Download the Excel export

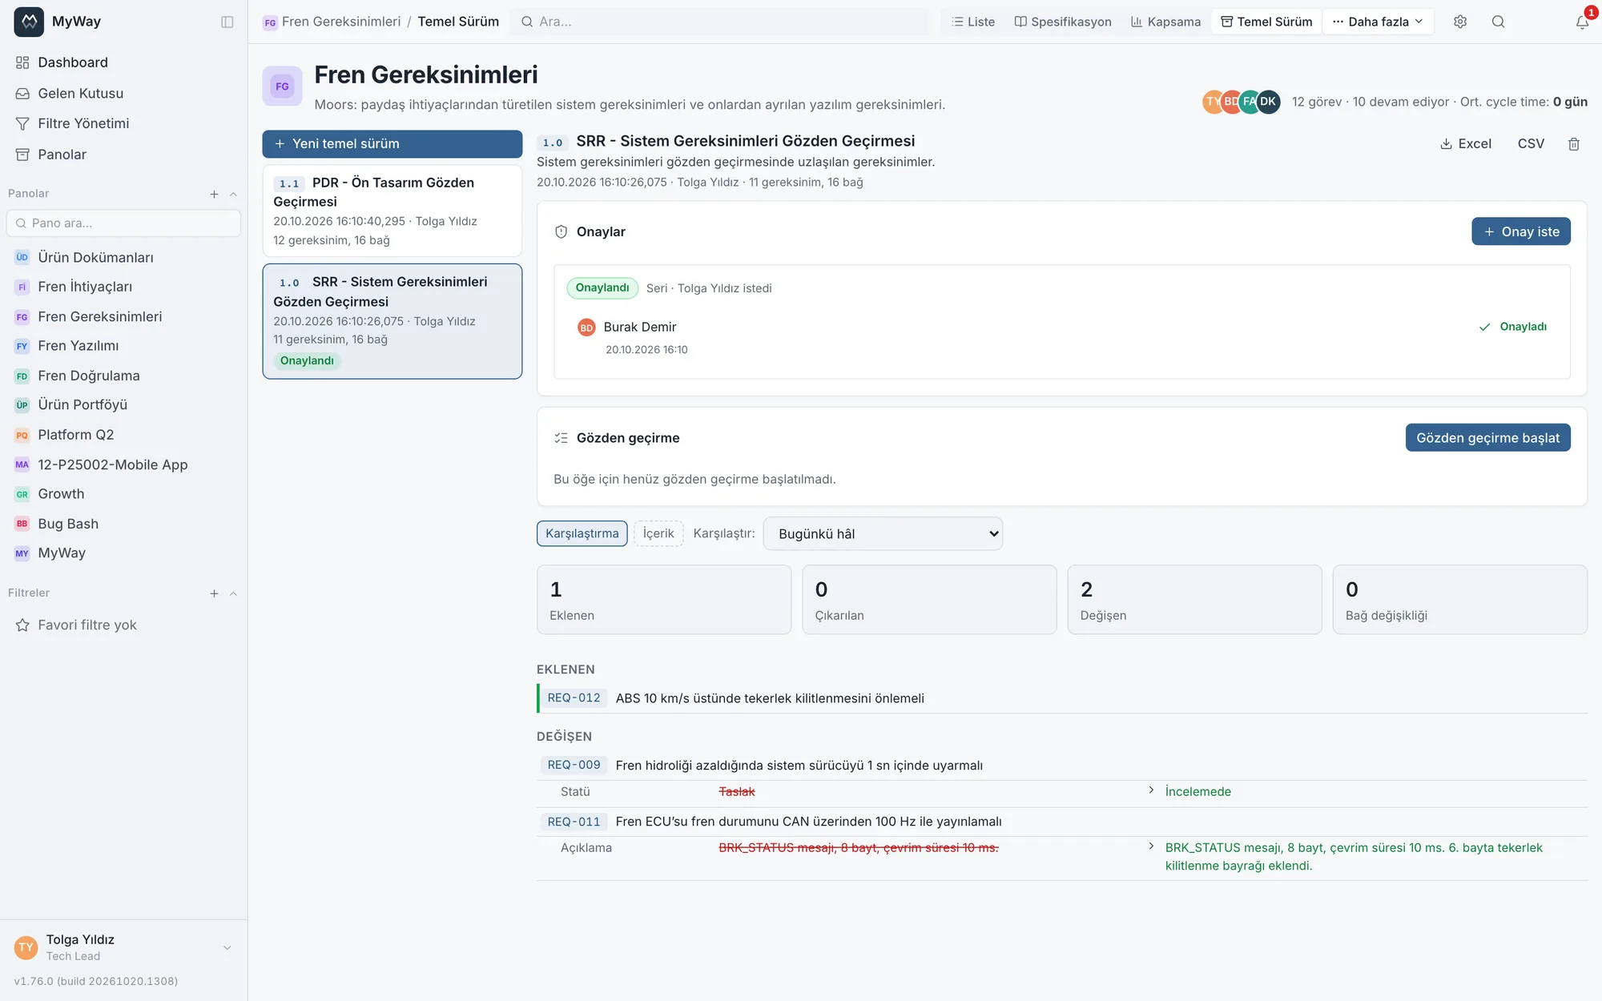coord(1466,144)
